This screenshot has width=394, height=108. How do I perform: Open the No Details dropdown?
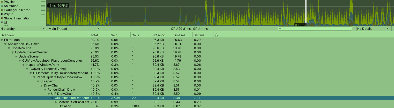(x=373, y=29)
